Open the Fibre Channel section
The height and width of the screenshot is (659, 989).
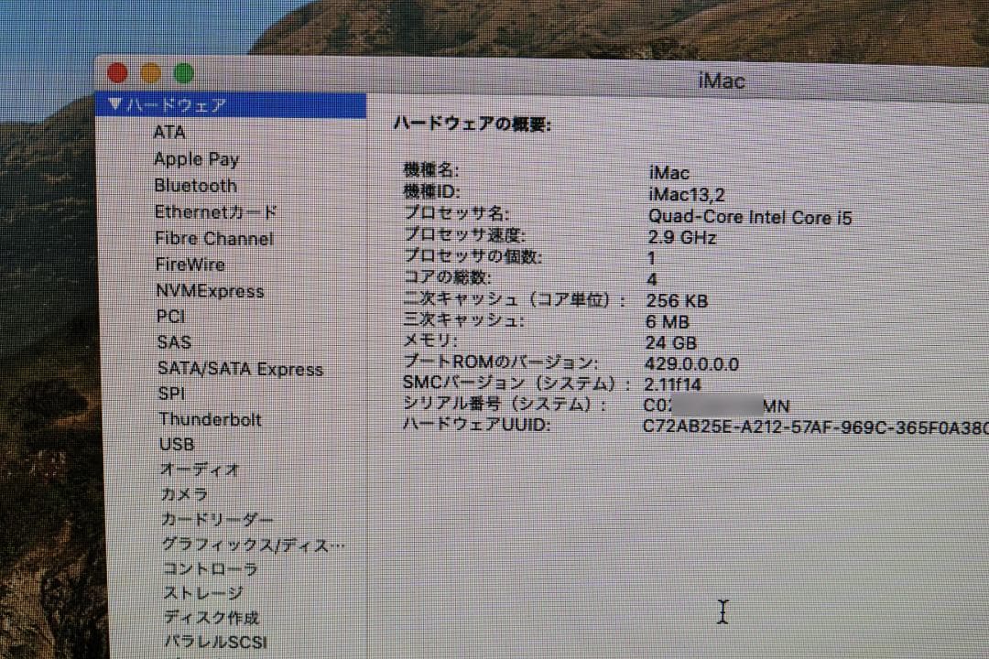point(213,238)
